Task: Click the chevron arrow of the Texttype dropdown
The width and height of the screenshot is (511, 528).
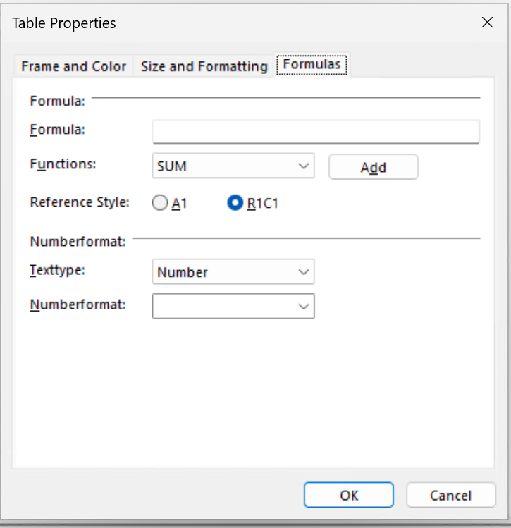Action: pyautogui.click(x=304, y=272)
